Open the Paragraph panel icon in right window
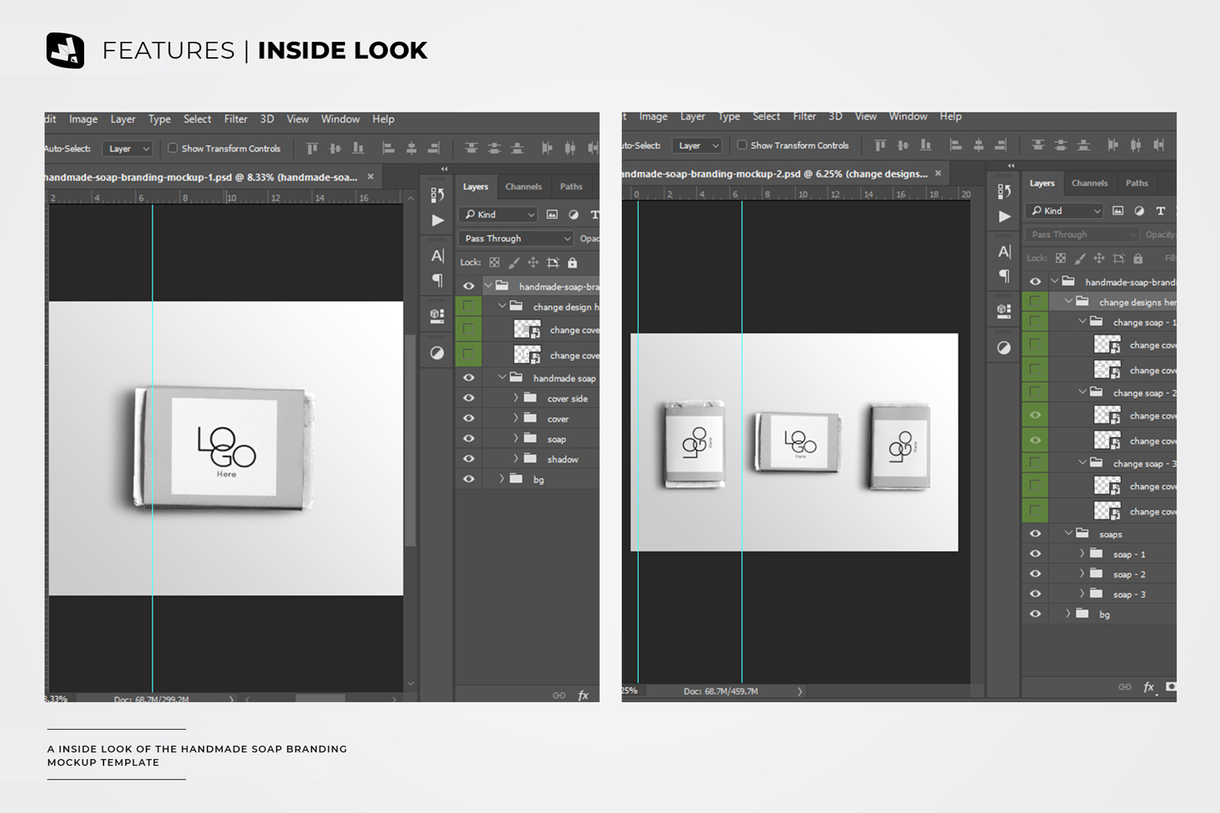 point(1004,277)
